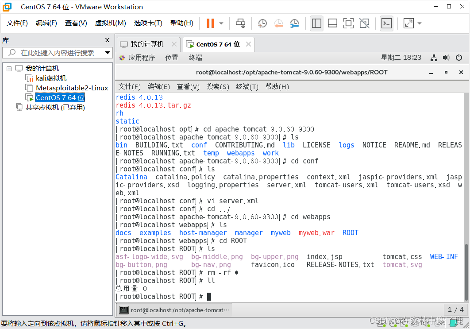Open the terminal 查看(V) menu
This screenshot has height=329, width=470.
[188, 87]
